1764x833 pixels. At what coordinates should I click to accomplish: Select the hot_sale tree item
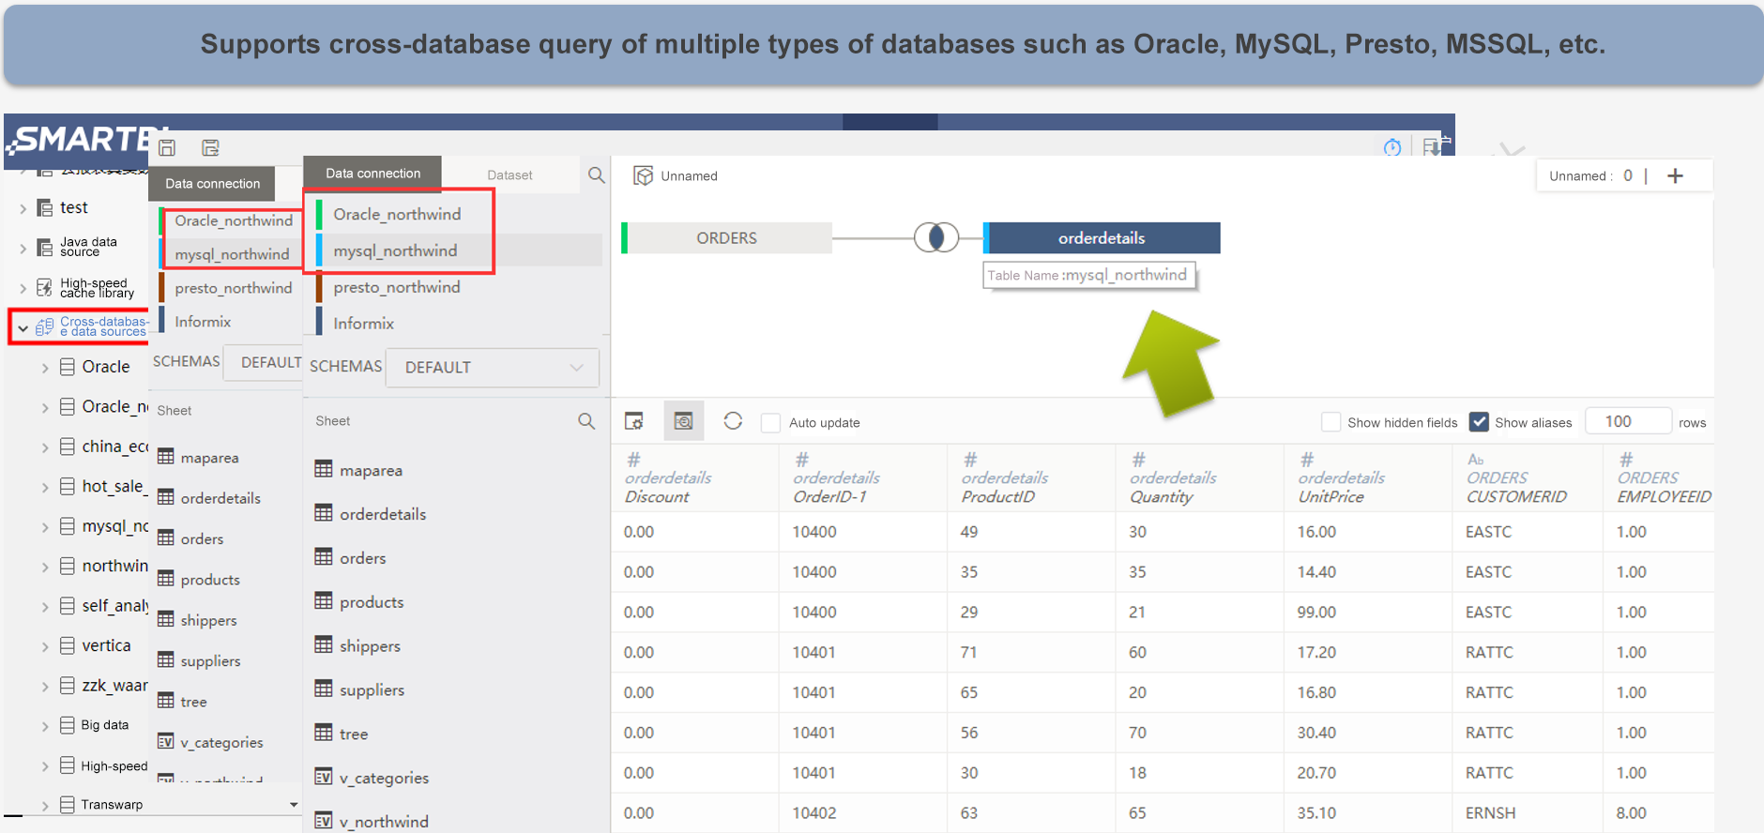pos(113,486)
